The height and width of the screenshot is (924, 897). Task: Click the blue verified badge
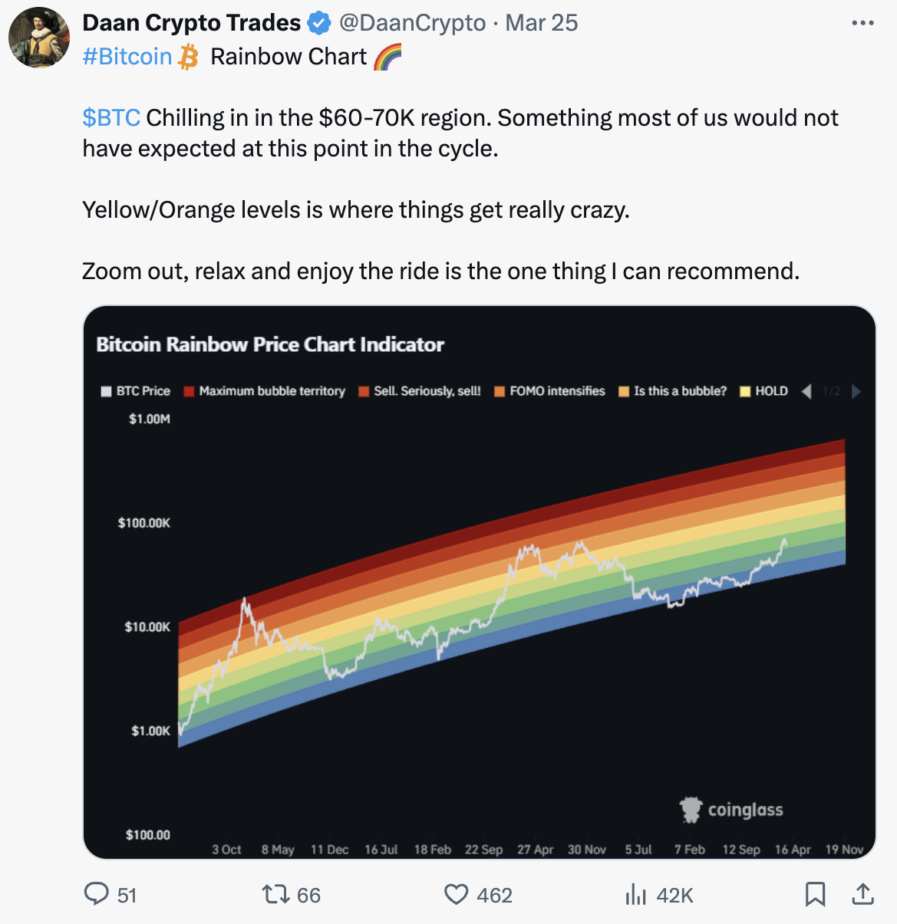click(x=319, y=23)
